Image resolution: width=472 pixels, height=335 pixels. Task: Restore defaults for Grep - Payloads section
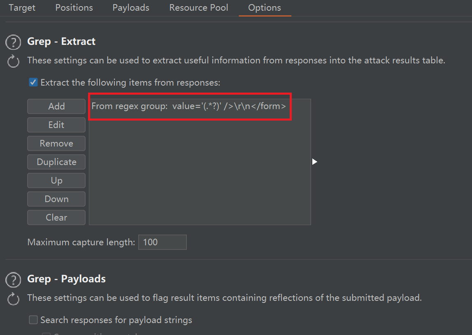(x=14, y=299)
